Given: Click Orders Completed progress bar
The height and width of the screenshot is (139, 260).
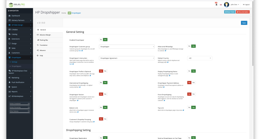Looking at the screenshot, I should (x=19, y=105).
